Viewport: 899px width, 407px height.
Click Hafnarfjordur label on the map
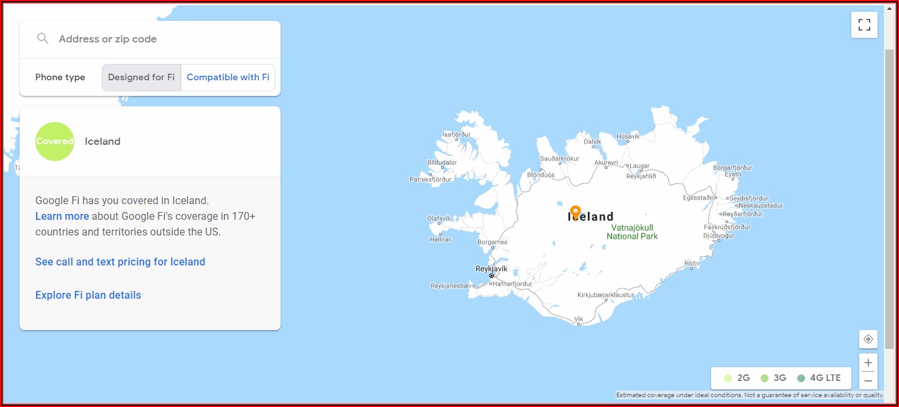pos(512,284)
